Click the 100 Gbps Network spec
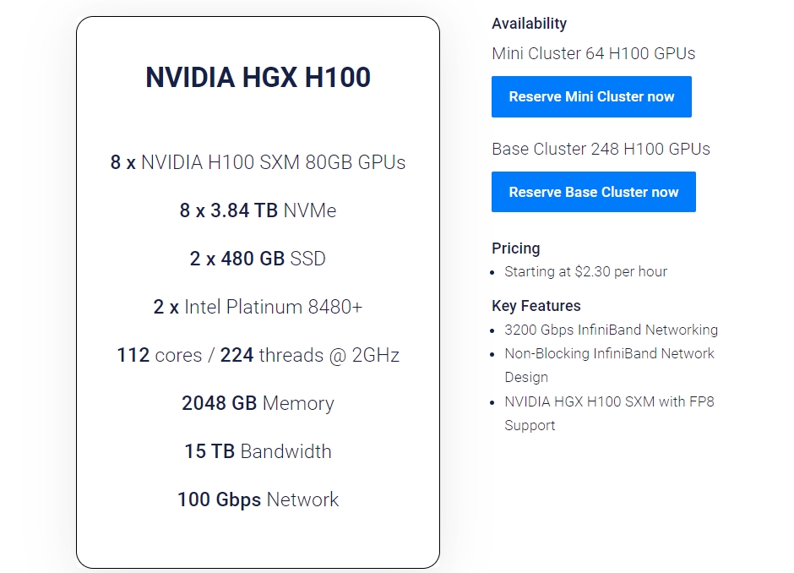This screenshot has height=573, width=794. (x=258, y=499)
